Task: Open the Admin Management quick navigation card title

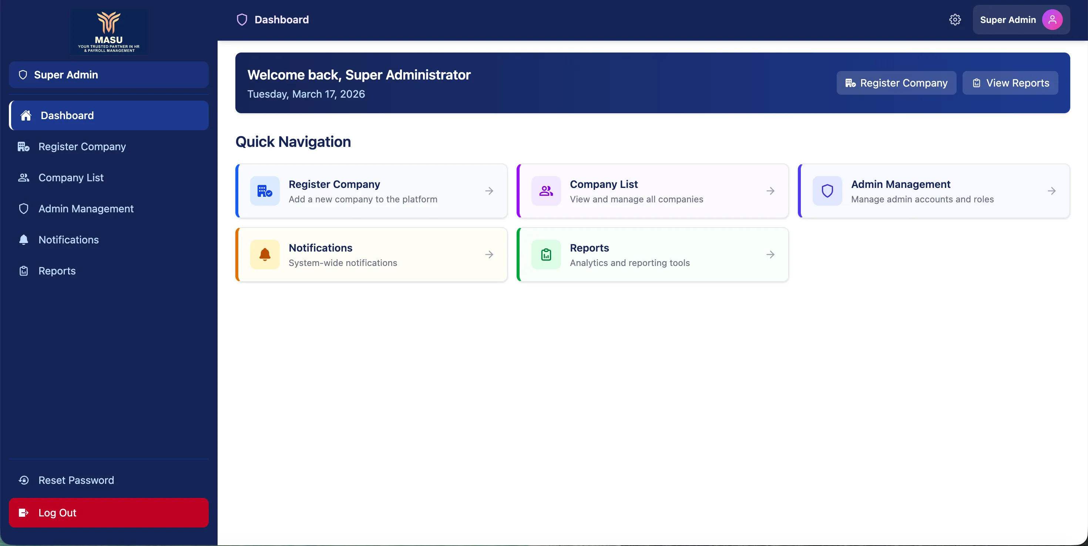Action: click(x=900, y=184)
